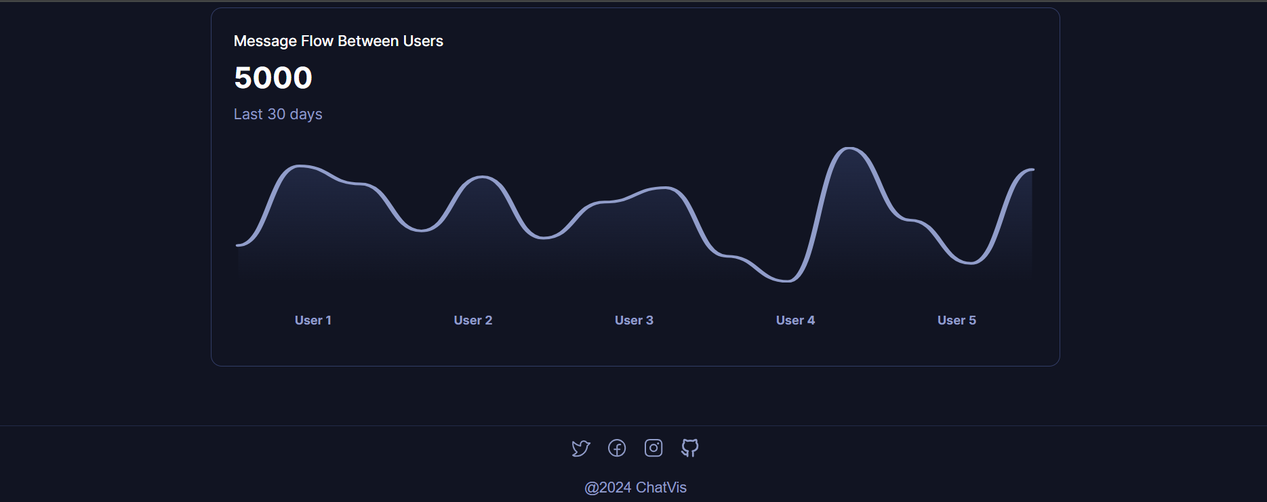Click the 5000 total message count
The width and height of the screenshot is (1267, 502).
click(x=273, y=77)
